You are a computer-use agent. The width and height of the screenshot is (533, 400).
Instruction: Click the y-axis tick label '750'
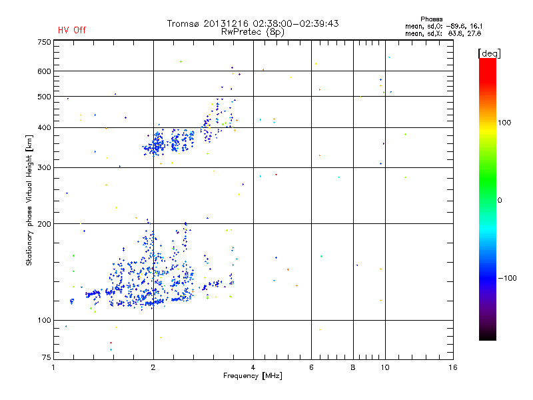pyautogui.click(x=44, y=42)
